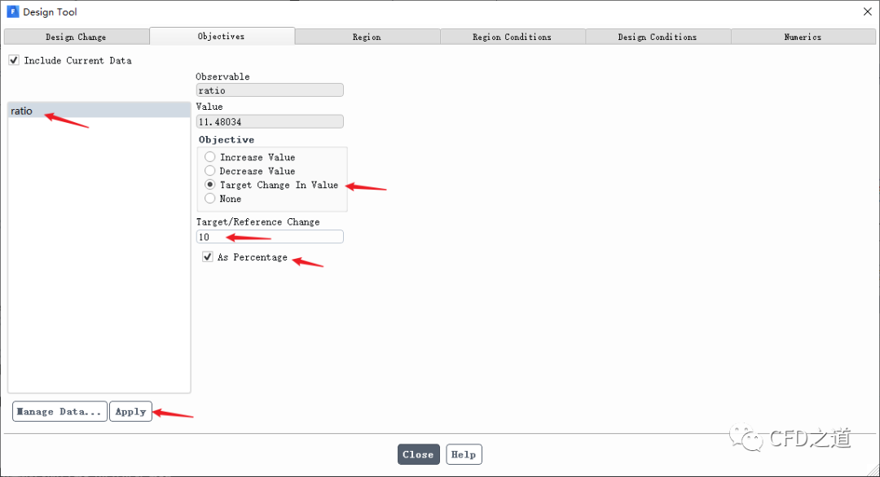Click the Target/Reference Change input field
The height and width of the screenshot is (477, 880).
pyautogui.click(x=270, y=237)
